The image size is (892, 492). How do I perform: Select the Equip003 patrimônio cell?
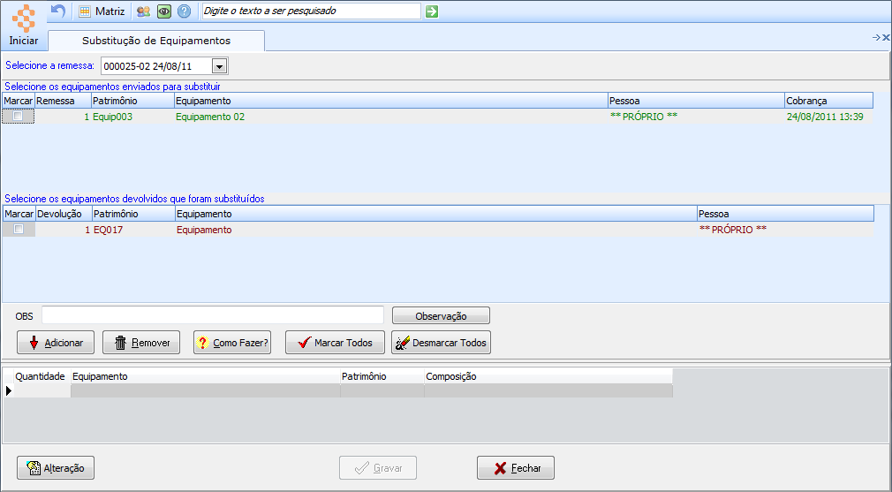pos(132,117)
